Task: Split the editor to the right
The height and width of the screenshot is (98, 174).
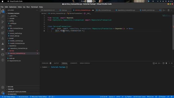Action: tap(169, 10)
